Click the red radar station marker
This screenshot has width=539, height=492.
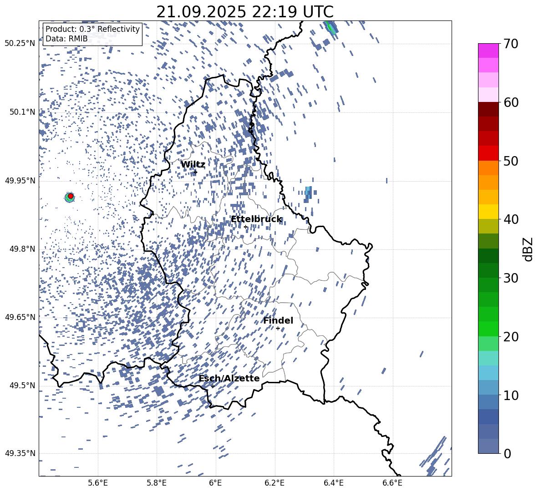(71, 196)
